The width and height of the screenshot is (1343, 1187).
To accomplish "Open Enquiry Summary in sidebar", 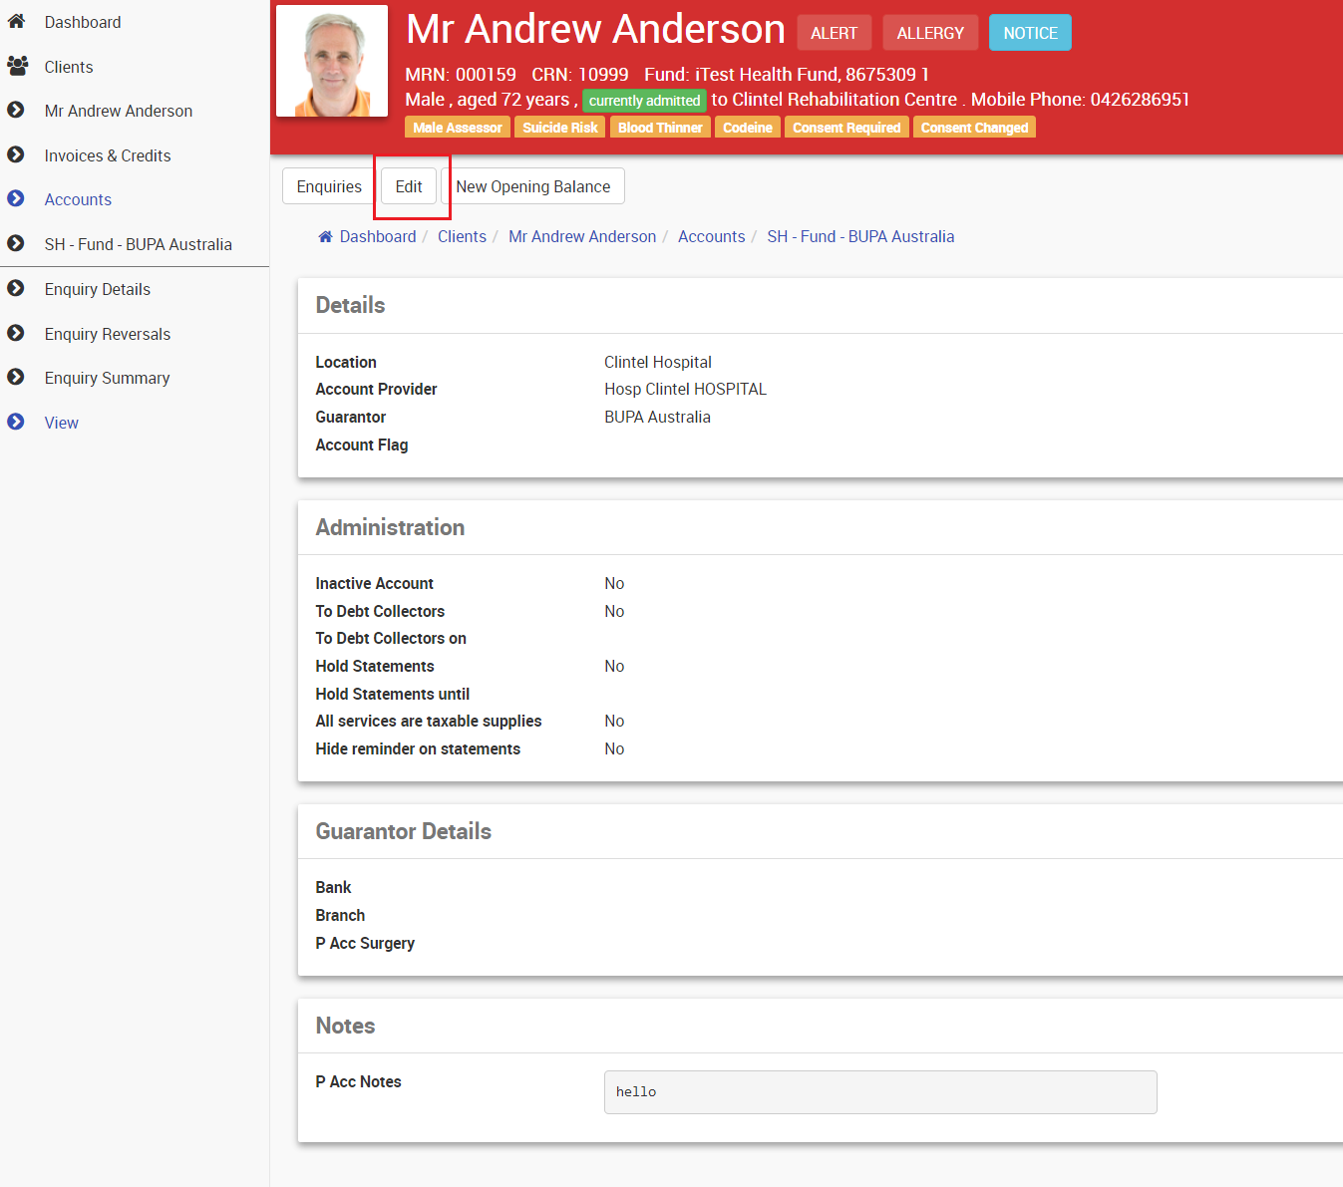I will 108,378.
